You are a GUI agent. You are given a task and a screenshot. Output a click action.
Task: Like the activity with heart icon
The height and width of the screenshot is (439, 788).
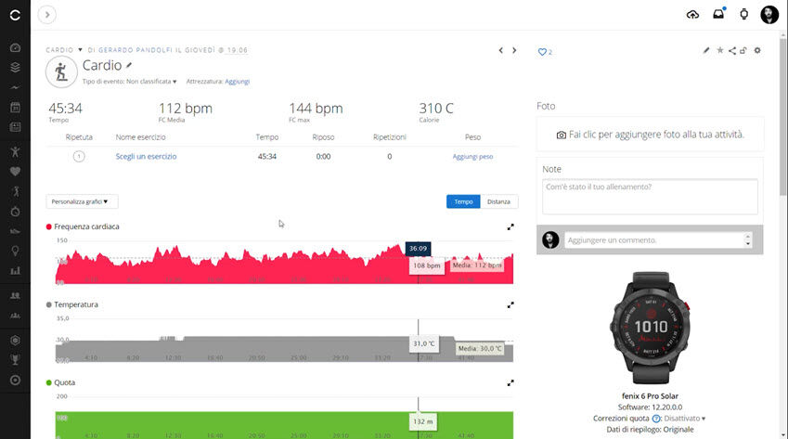[x=542, y=52]
